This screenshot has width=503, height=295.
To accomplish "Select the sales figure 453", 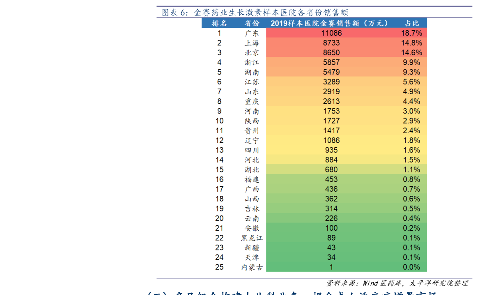I will [331, 179].
